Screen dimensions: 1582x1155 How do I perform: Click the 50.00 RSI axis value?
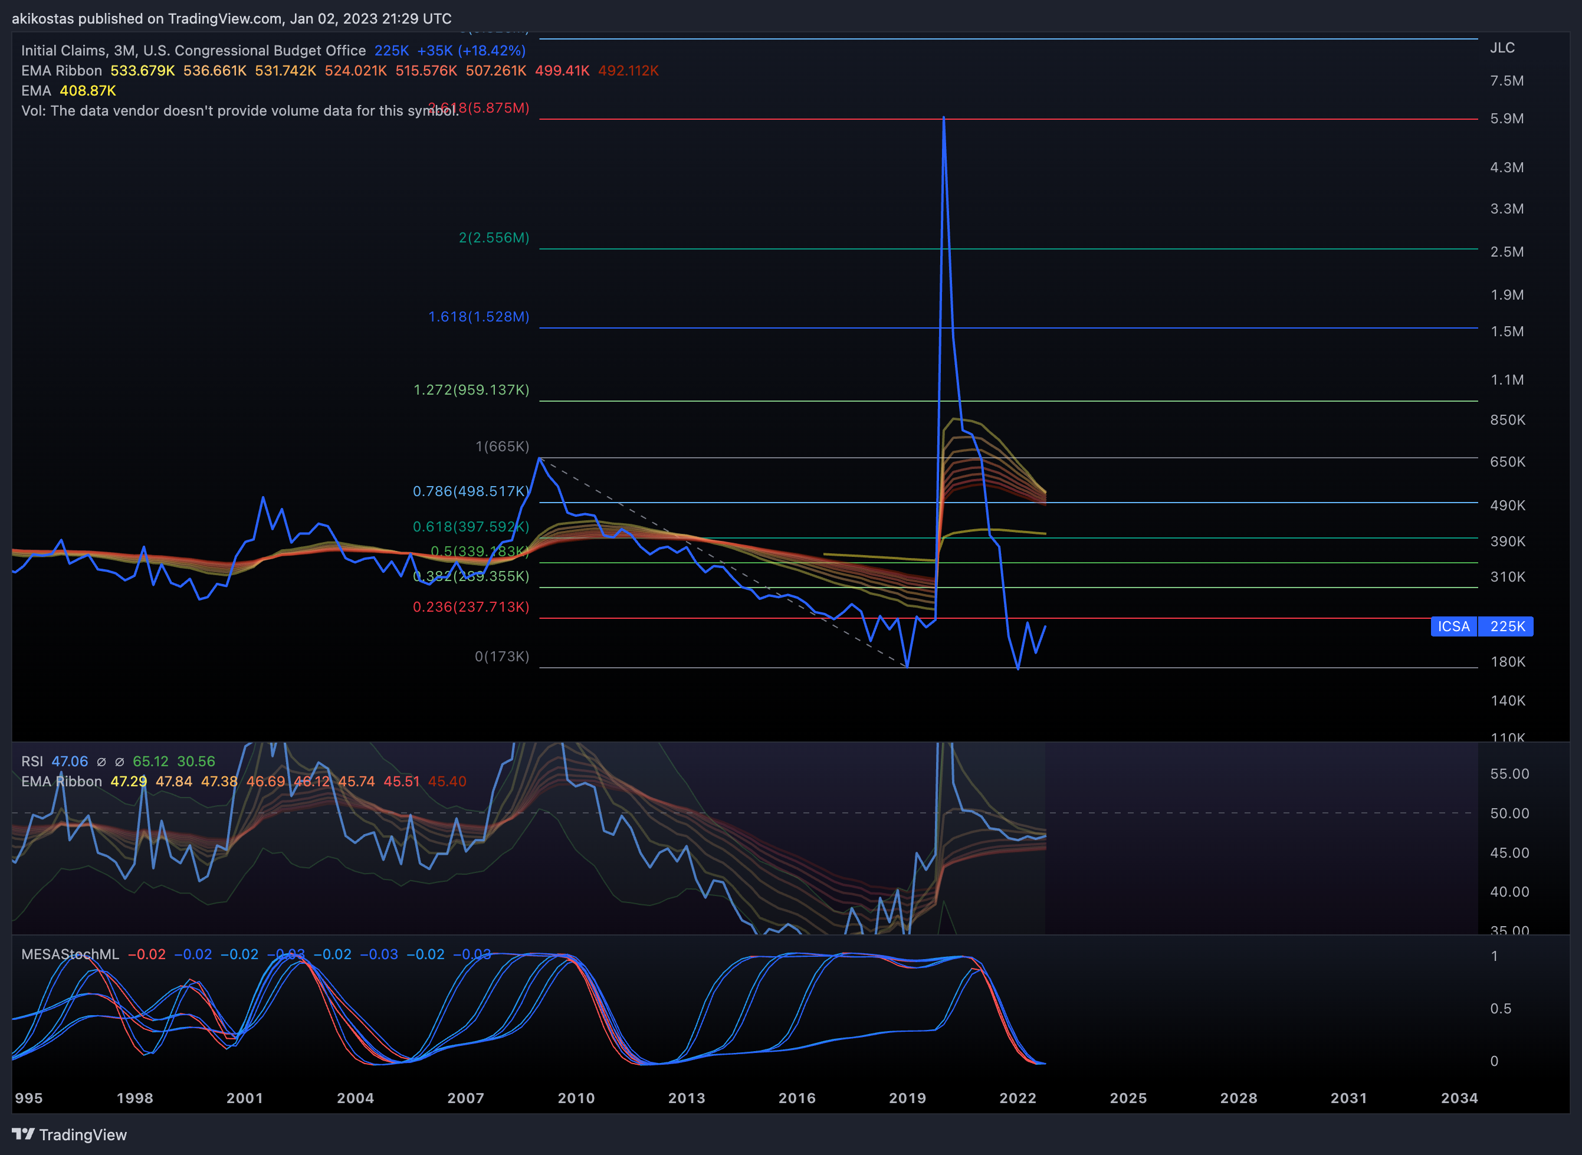pyautogui.click(x=1510, y=813)
